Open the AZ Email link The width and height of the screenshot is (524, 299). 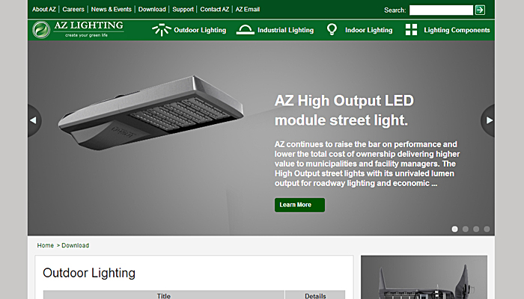click(x=248, y=9)
